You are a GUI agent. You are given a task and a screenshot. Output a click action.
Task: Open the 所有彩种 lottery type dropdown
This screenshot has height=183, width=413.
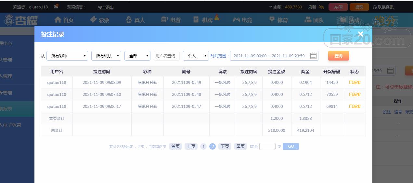tap(67, 56)
